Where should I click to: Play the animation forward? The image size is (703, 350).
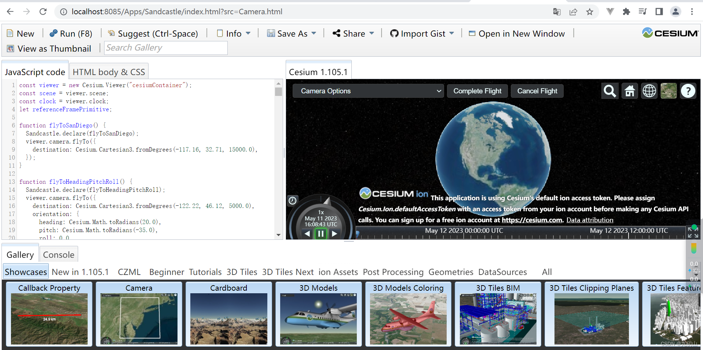(x=334, y=234)
